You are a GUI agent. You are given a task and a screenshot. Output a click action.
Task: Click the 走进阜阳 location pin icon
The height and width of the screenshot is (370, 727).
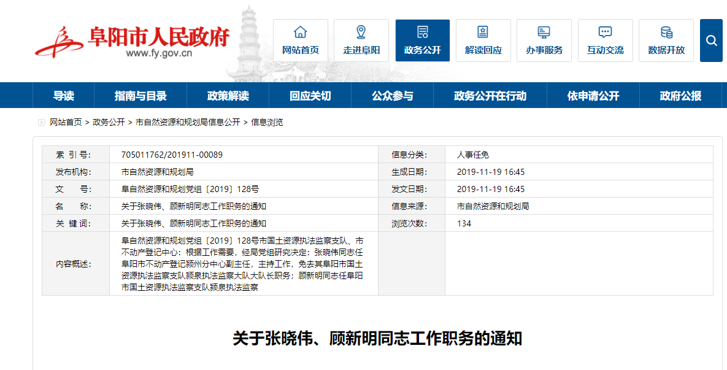point(361,33)
